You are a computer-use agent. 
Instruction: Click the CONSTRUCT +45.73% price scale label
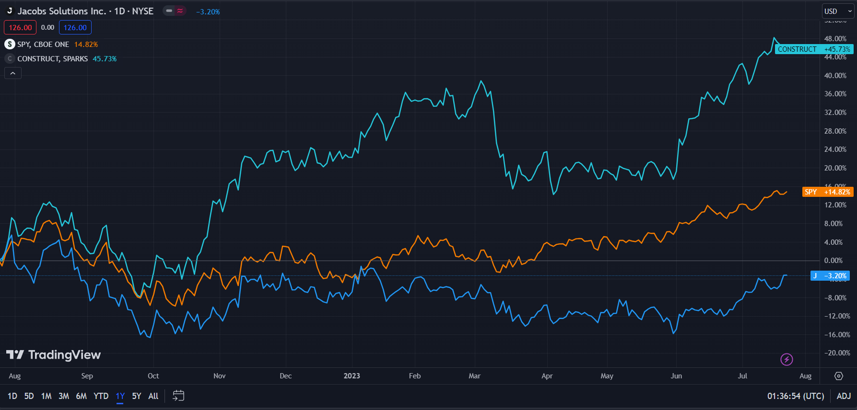click(x=814, y=49)
